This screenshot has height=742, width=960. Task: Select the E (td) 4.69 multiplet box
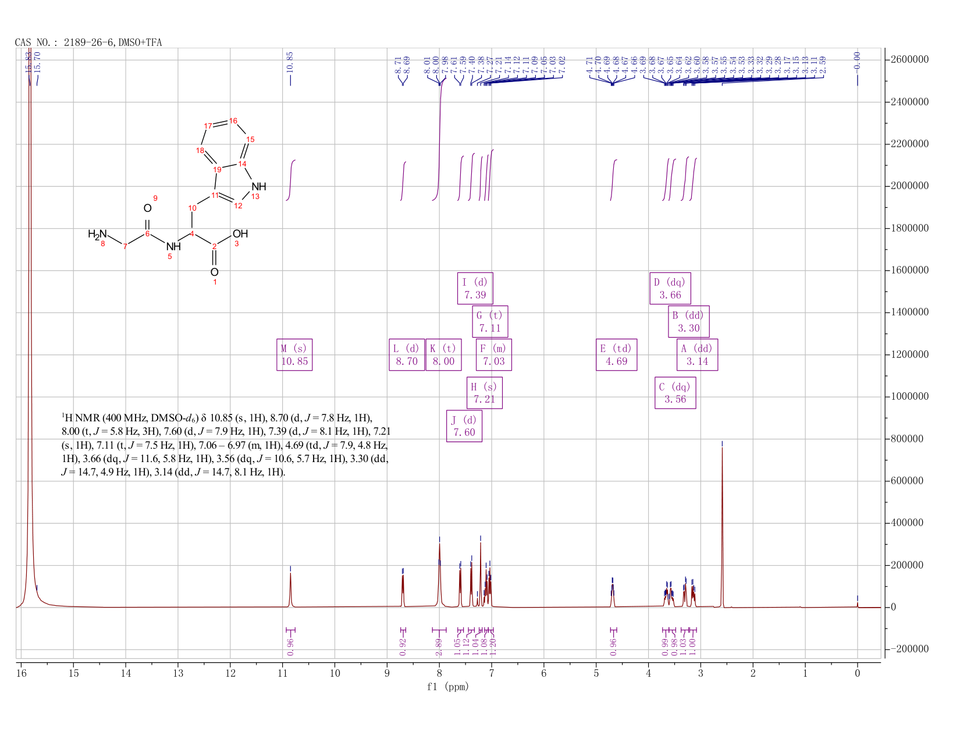pos(617,354)
